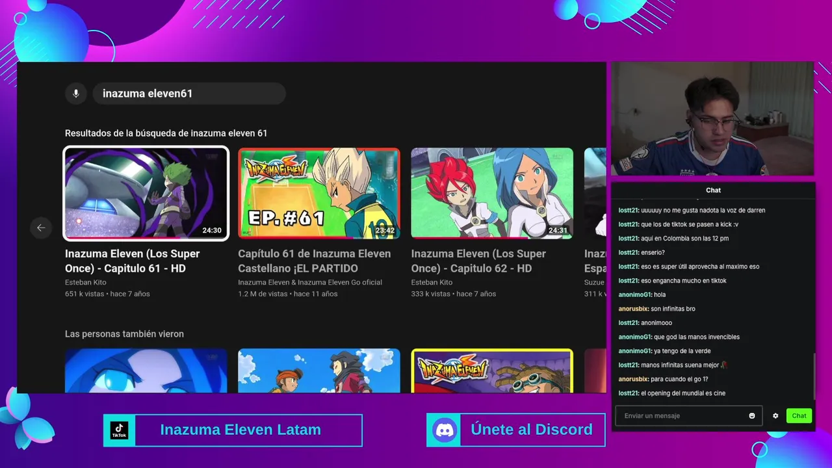Click message 'eso es super útil aprovecha al maximo eso'
The width and height of the screenshot is (832, 468).
coord(700,266)
